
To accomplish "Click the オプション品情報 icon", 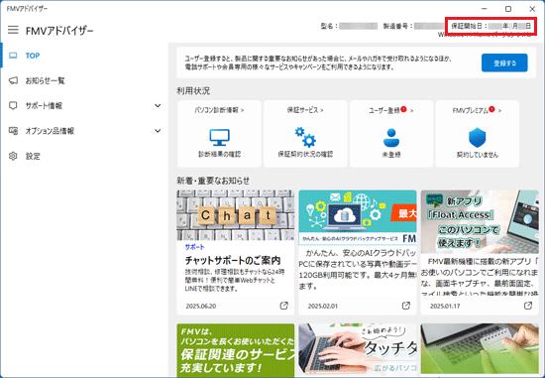I will (x=13, y=131).
